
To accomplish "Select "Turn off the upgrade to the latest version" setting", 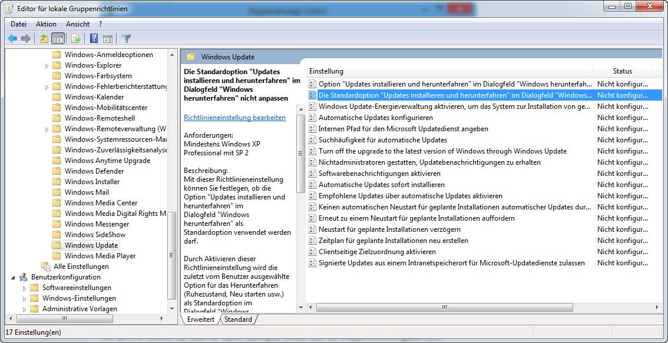I will point(442,151).
